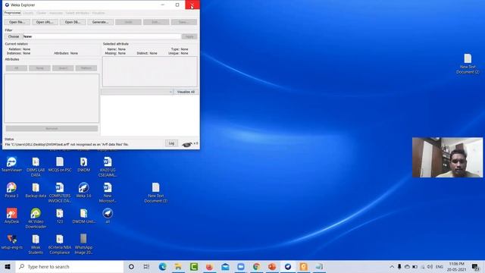
Task: Select the 6Criteria NBA Compliance folder
Action: [60, 244]
